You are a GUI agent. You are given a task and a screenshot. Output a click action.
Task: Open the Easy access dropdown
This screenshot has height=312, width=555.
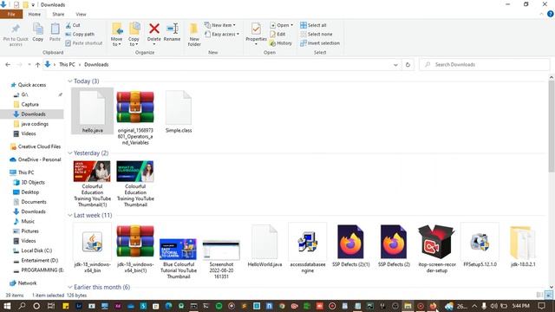point(222,34)
